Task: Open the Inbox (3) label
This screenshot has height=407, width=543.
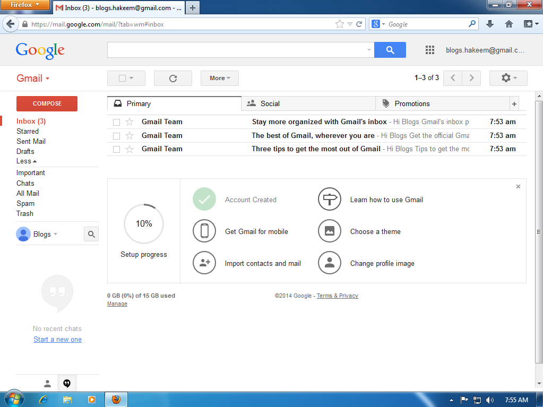Action: [x=31, y=121]
